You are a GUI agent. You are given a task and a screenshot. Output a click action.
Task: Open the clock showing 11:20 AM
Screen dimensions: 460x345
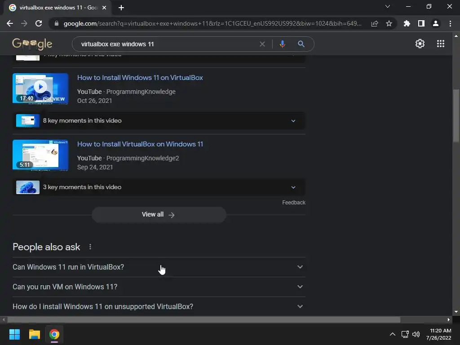tap(438, 334)
